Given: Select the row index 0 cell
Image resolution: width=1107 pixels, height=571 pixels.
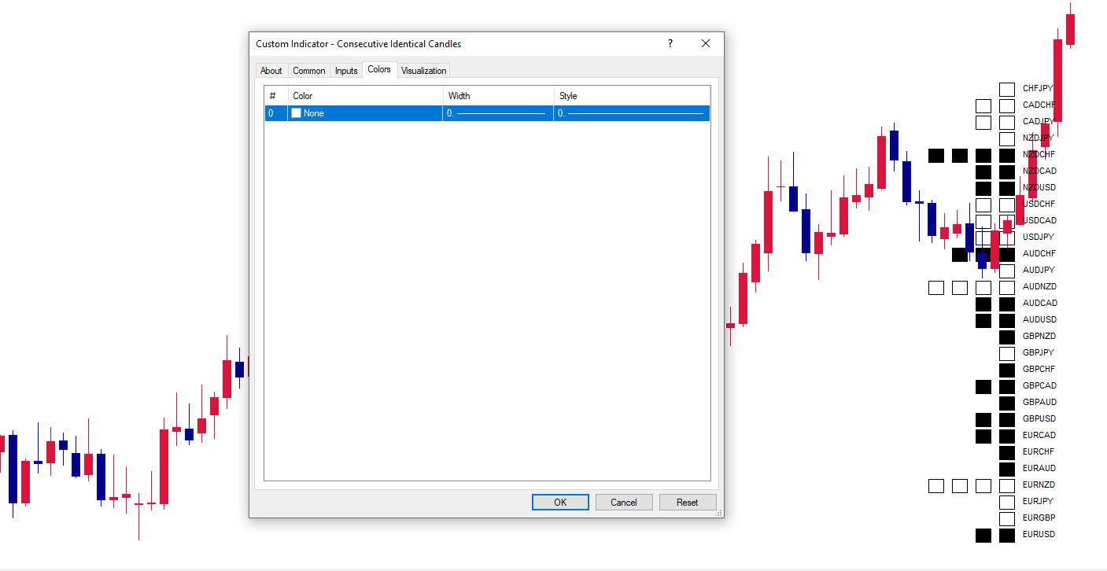Looking at the screenshot, I should point(275,113).
